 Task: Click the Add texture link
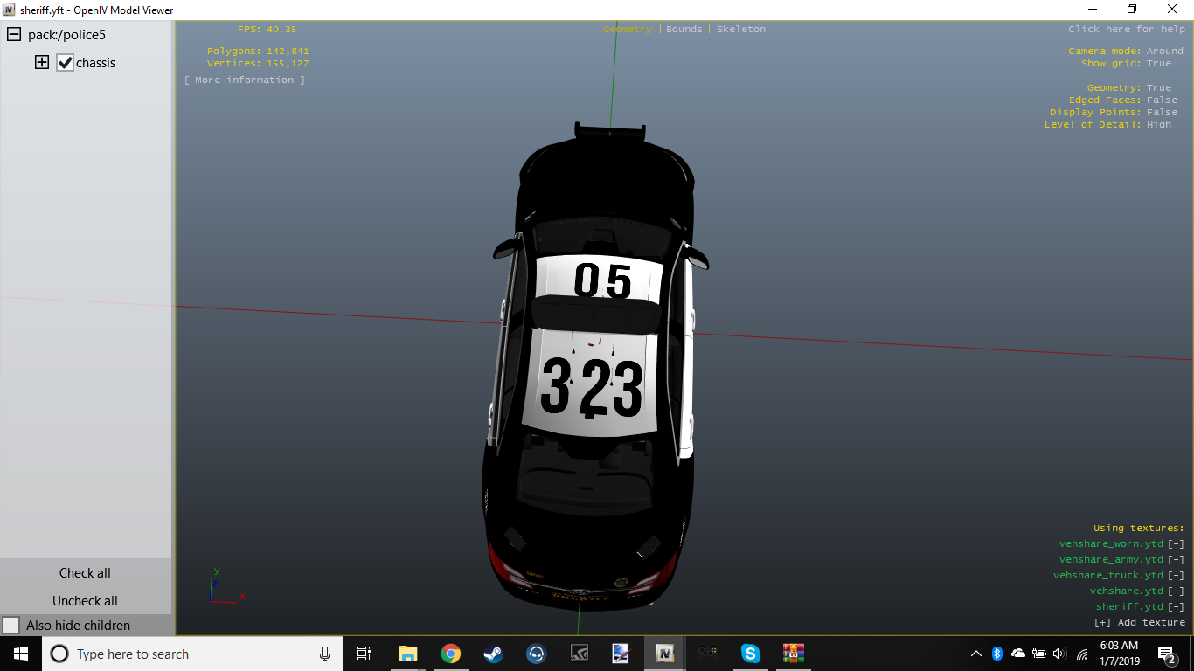(1140, 622)
